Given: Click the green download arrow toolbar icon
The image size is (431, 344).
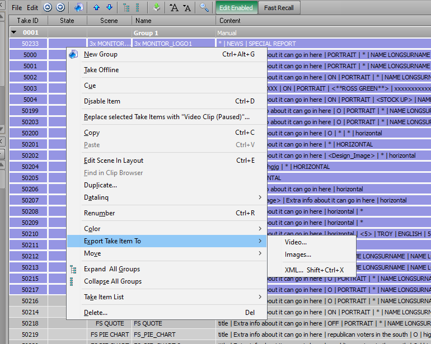Looking at the screenshot, I should point(157,8).
